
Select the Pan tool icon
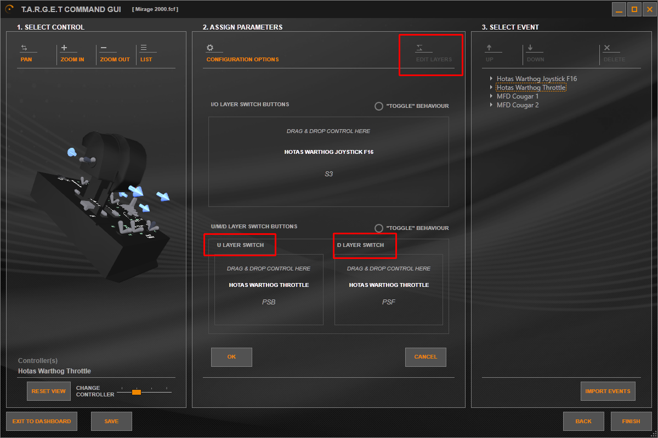pos(24,48)
